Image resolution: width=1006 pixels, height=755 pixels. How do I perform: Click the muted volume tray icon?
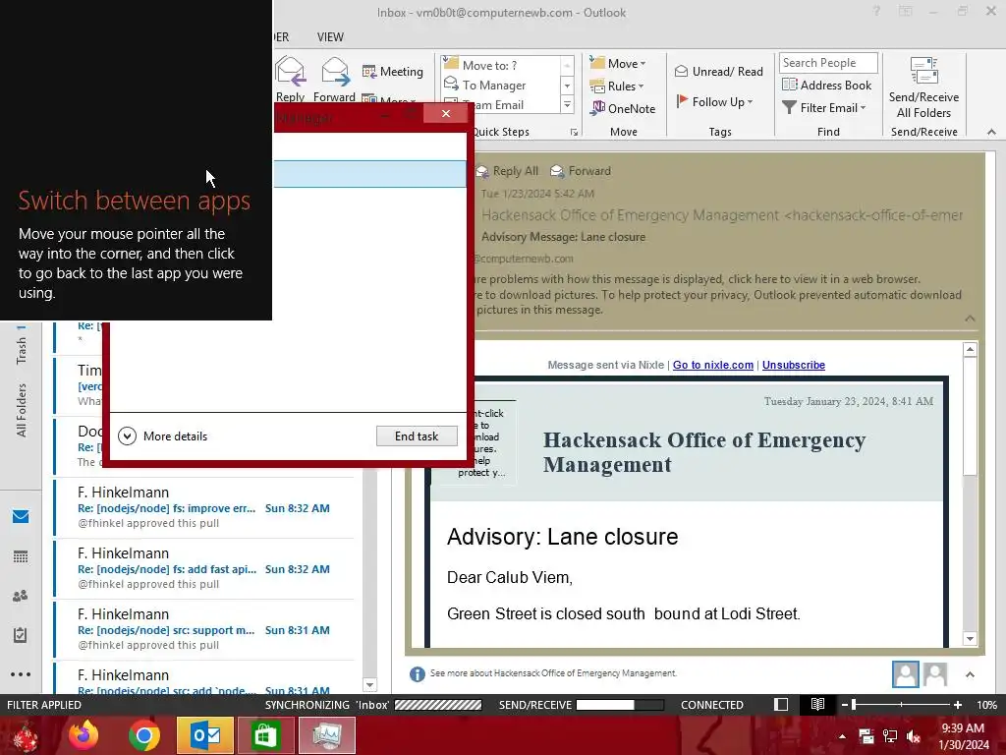913,736
